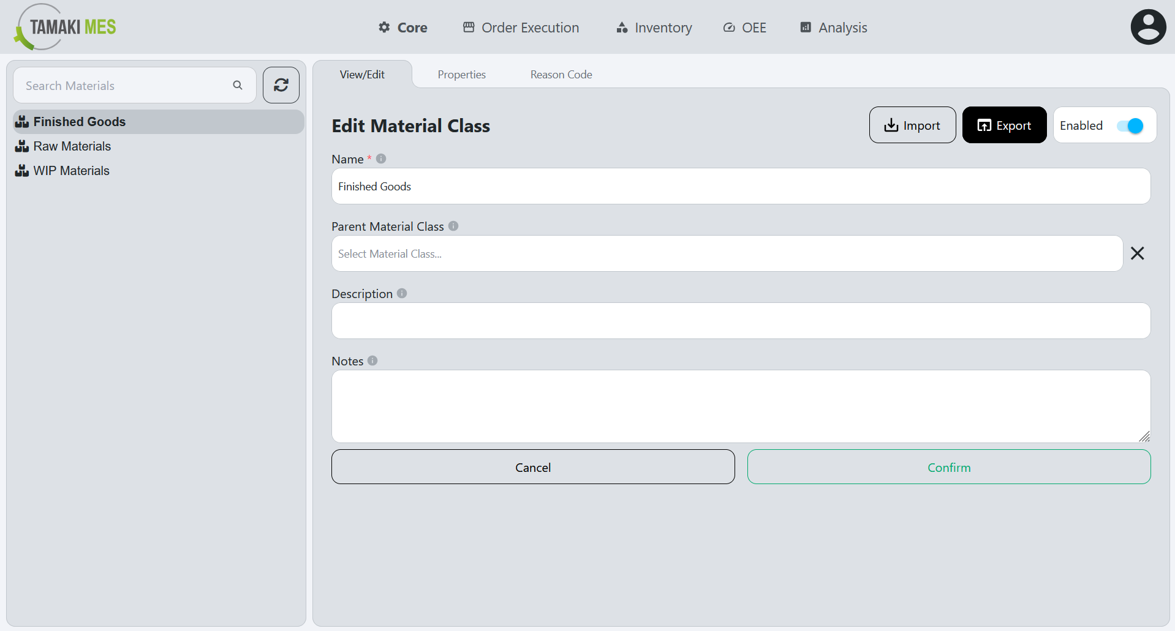Open the Select Material Class dropdown
Screen dimensions: 1175x631
click(x=727, y=253)
